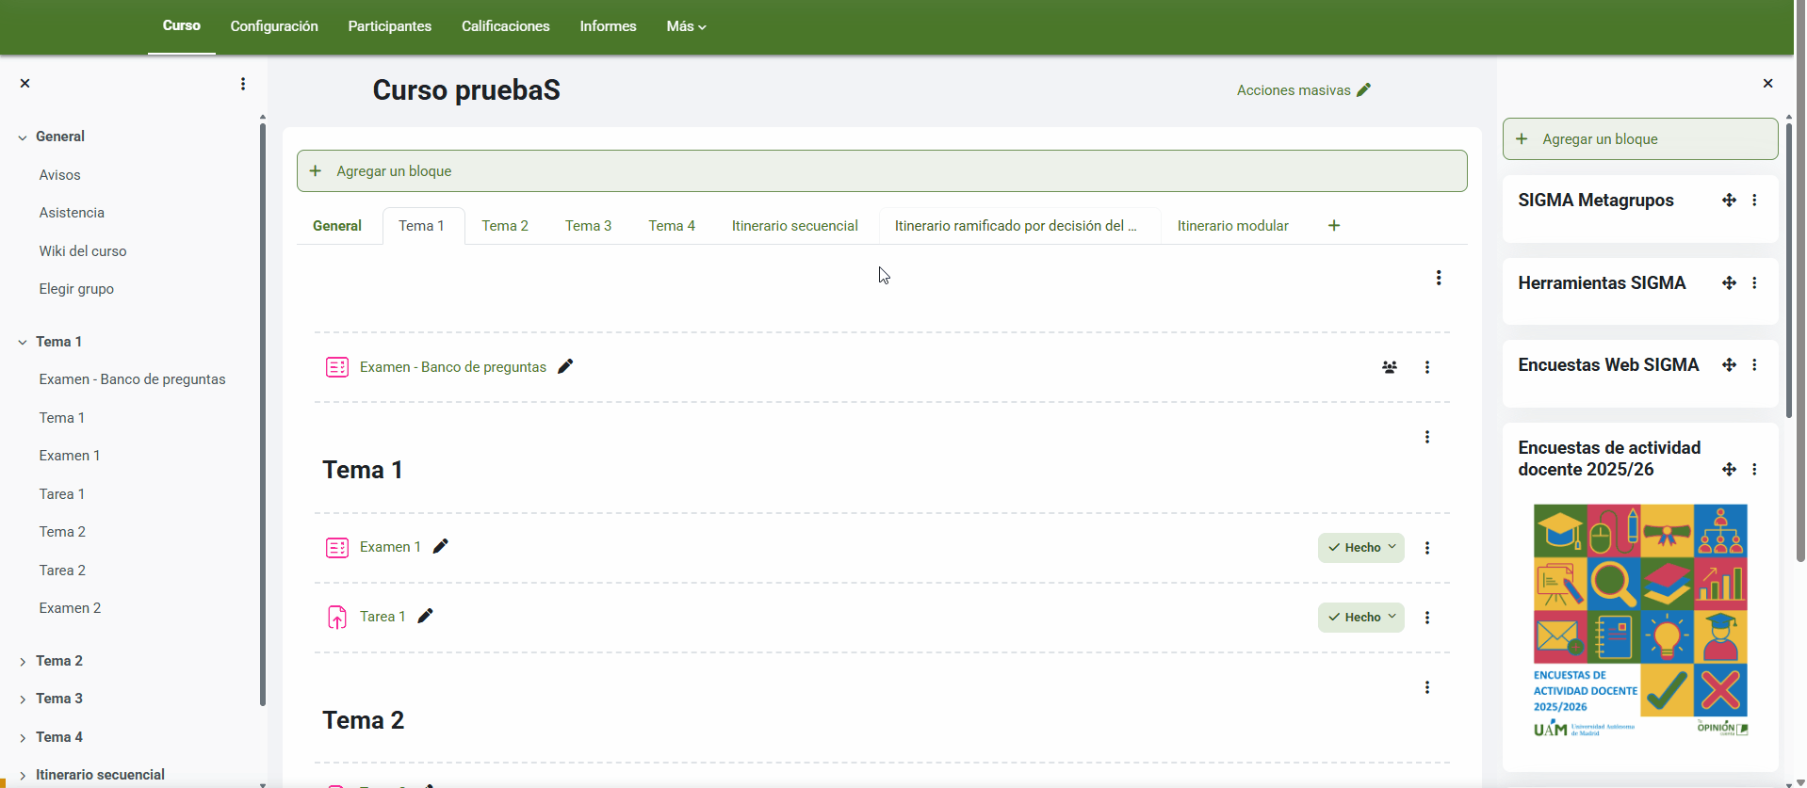1807x788 pixels.
Task: Open the actions menu for the Tarea 1 row
Action: (1426, 618)
